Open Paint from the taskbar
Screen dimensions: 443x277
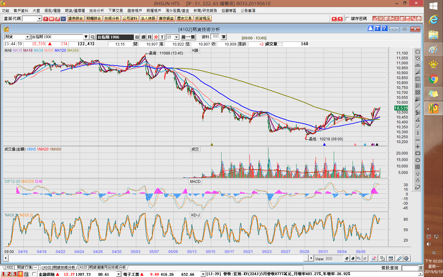(433, 50)
